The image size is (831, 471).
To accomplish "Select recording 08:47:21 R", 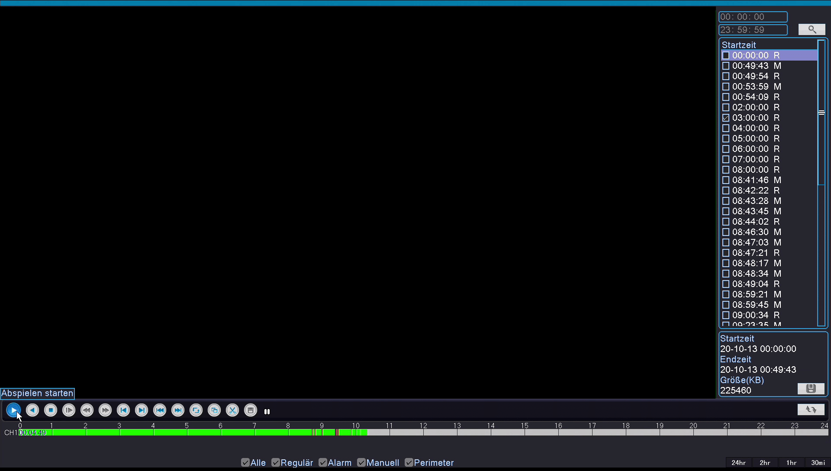I will [769, 253].
